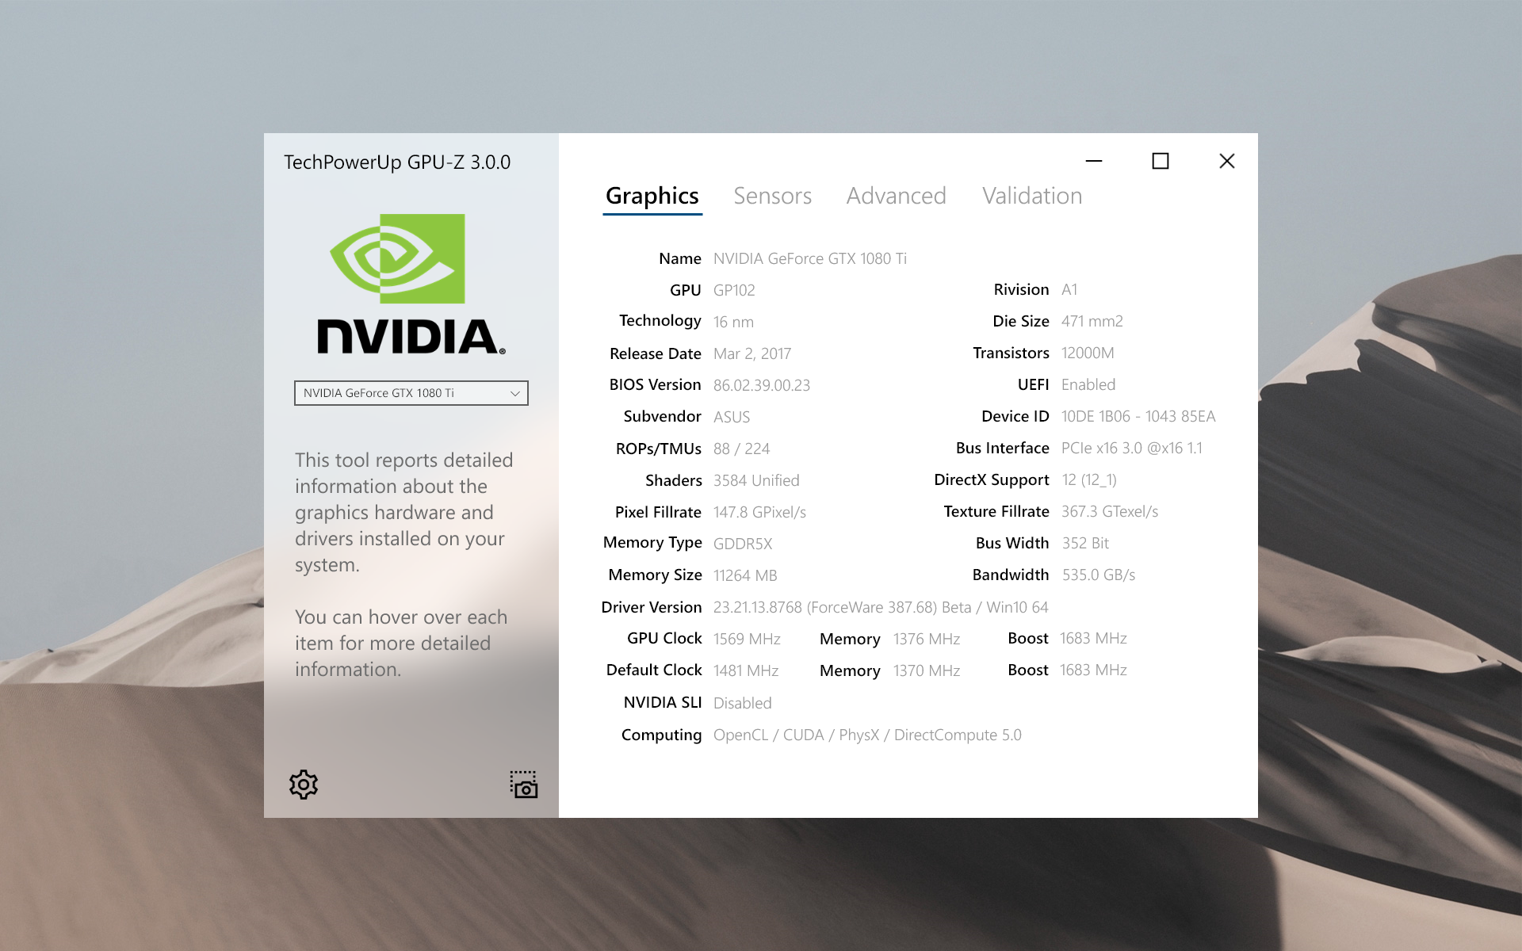Click the Rivision value A1
The width and height of the screenshot is (1522, 951).
(1069, 289)
